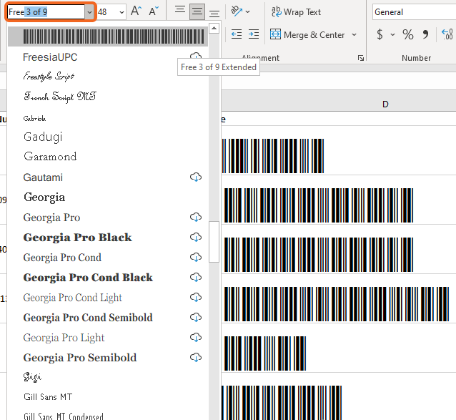The image size is (456, 420).
Task: Click the Increase Indent icon
Action: (x=254, y=34)
